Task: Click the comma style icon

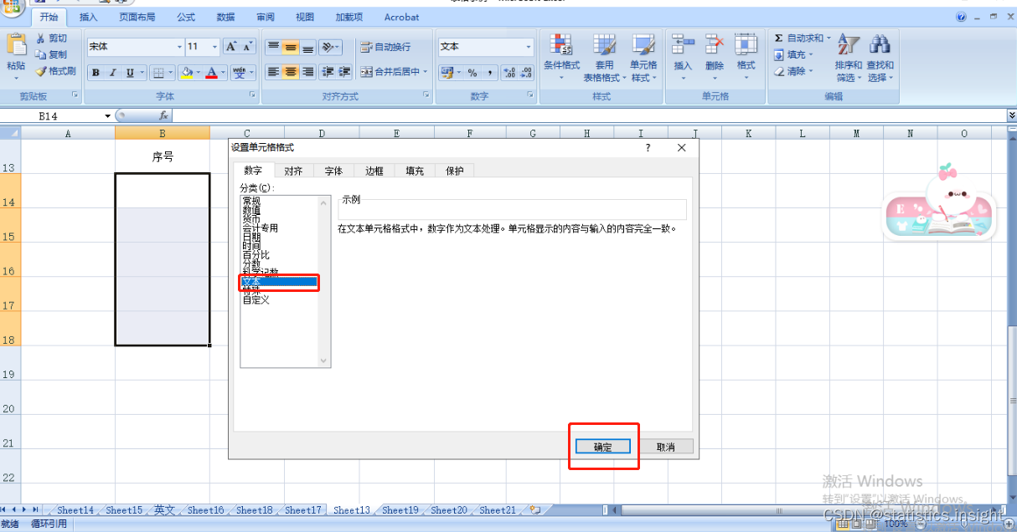Action: pos(489,73)
